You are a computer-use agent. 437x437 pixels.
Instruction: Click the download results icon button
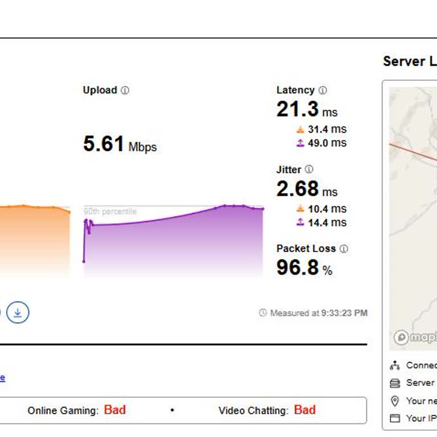tap(18, 312)
